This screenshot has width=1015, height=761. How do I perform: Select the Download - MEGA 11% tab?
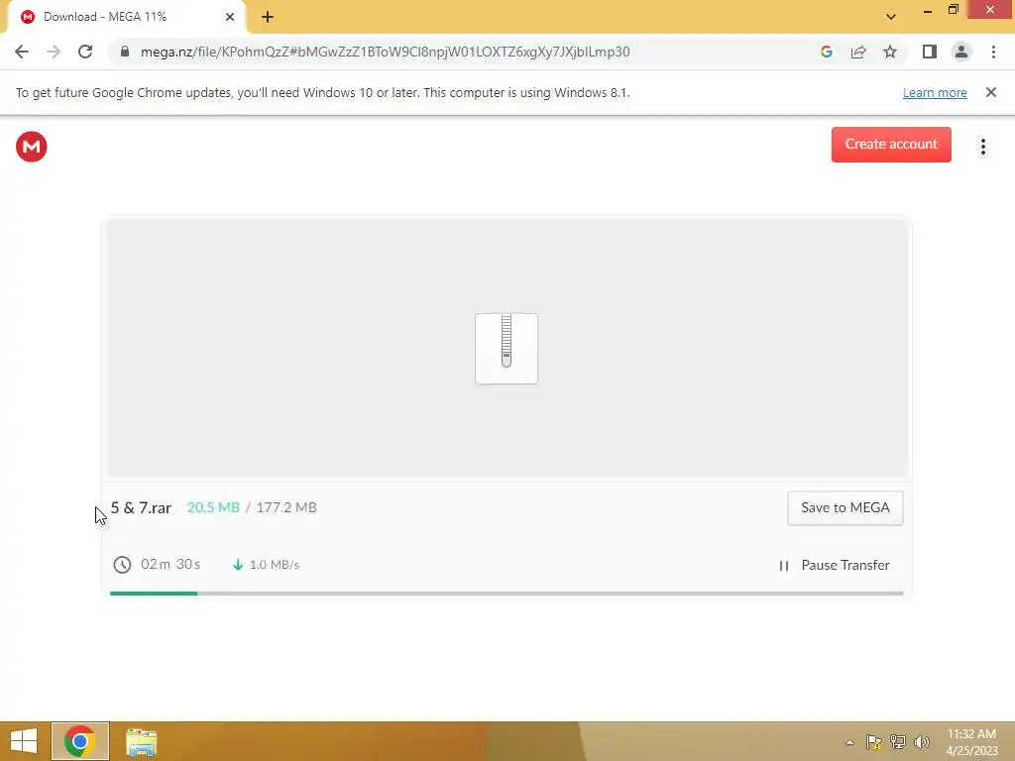pyautogui.click(x=127, y=17)
